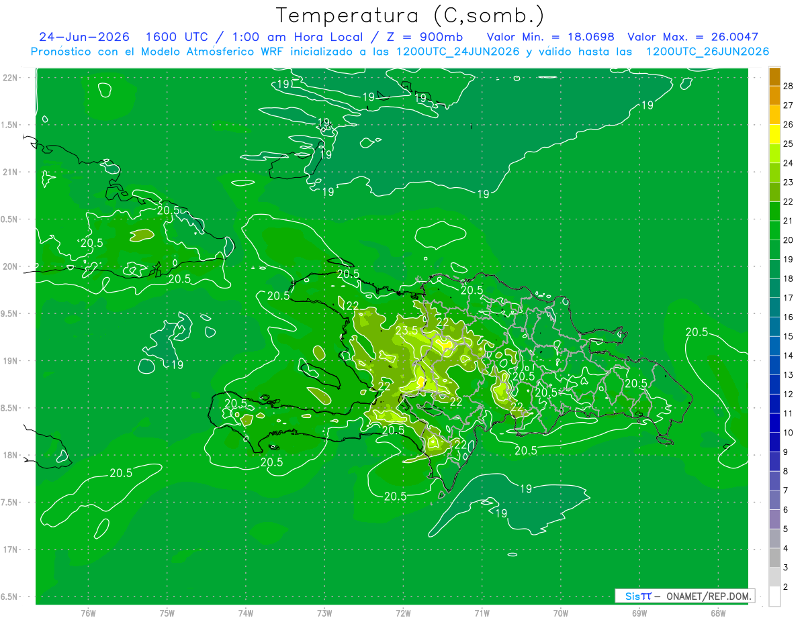Select the blue swatch between 14 and 15
The image size is (806, 622).
pos(774,346)
